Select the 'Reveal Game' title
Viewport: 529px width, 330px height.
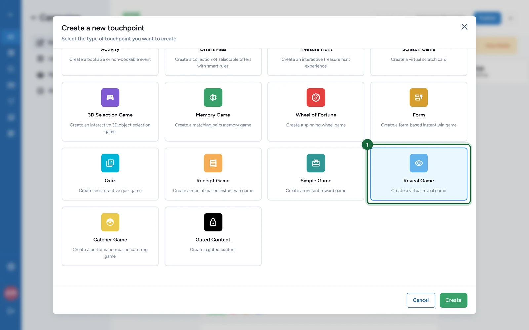click(x=419, y=181)
